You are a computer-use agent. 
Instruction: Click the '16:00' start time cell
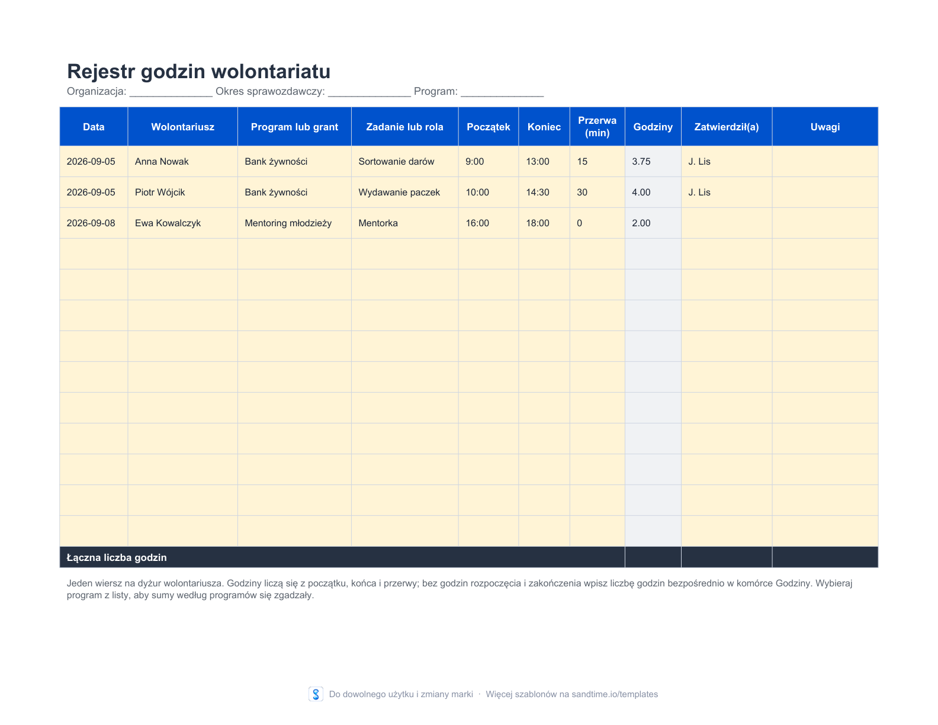489,223
